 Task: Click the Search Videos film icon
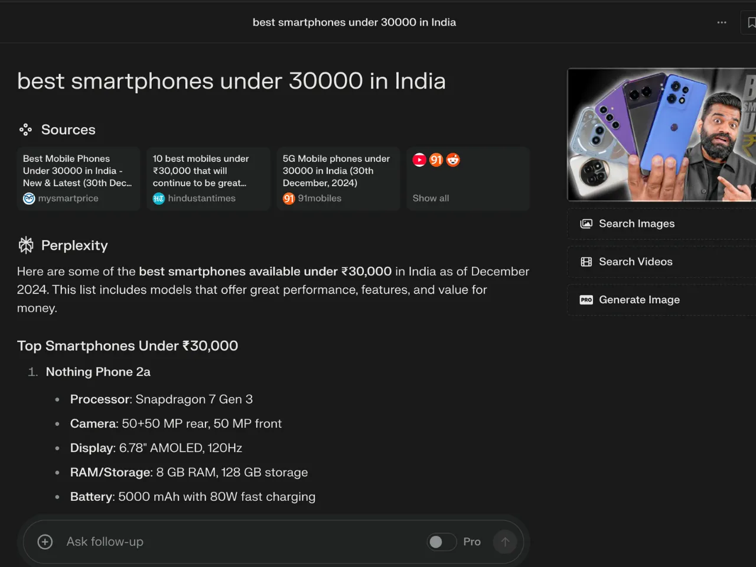click(x=586, y=262)
